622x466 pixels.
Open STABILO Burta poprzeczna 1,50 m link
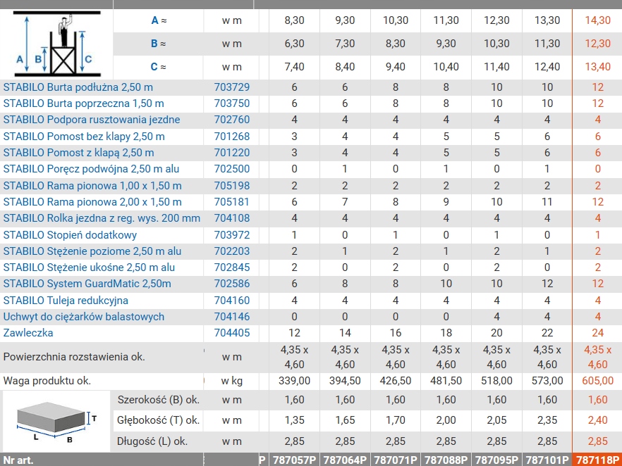click(x=83, y=103)
